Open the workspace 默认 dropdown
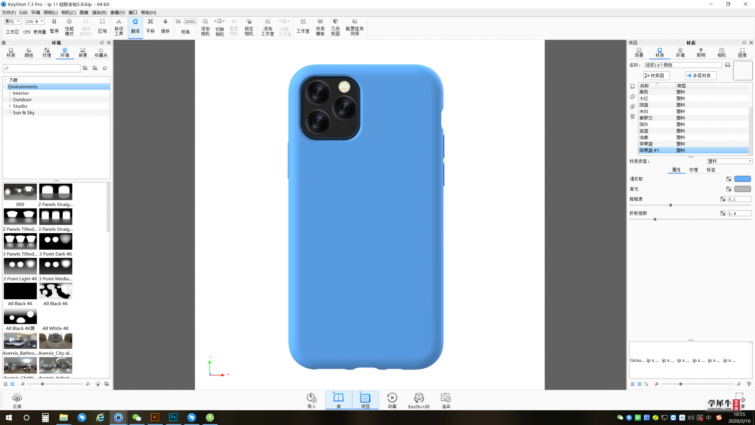This screenshot has width=755, height=425. [12, 22]
